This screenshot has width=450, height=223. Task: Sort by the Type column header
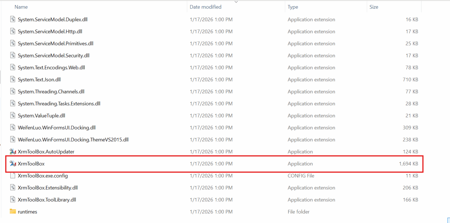pos(293,7)
